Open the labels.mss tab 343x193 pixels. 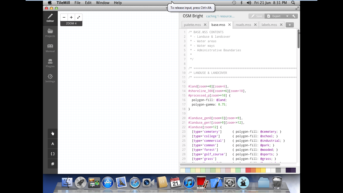point(269,25)
